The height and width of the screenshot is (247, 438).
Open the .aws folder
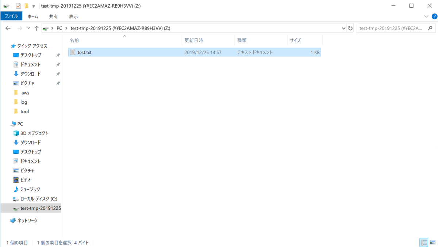(25, 93)
